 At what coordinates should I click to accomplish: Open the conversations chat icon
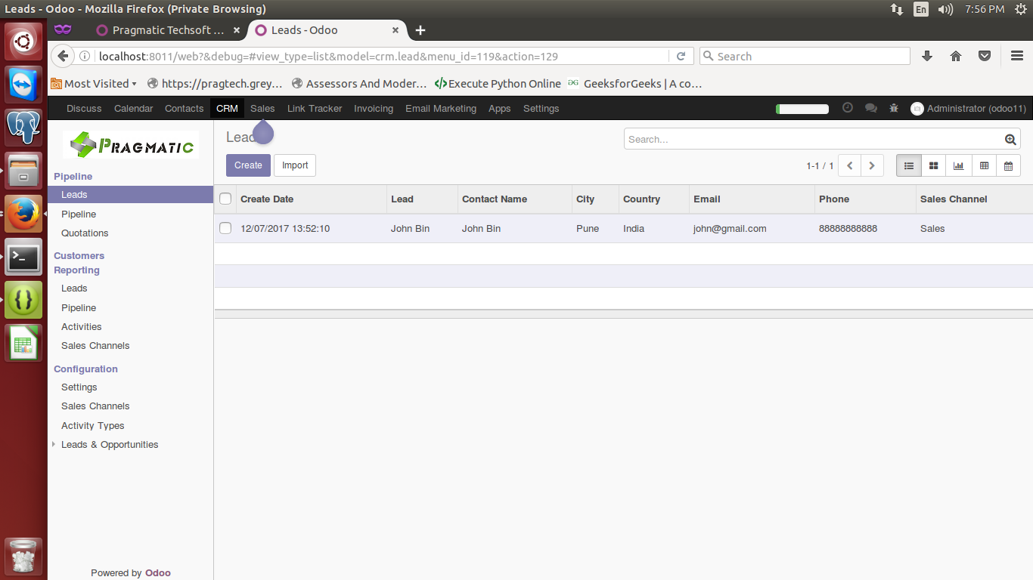pos(871,108)
